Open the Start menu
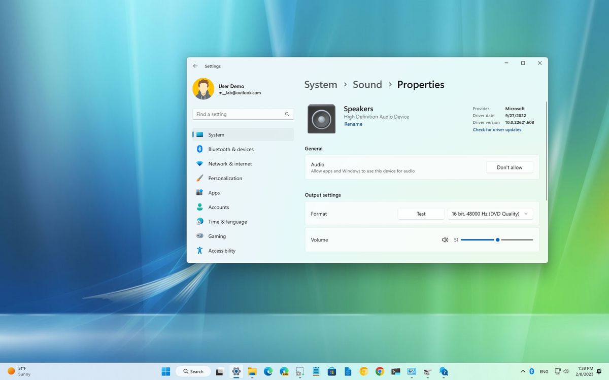Image resolution: width=609 pixels, height=380 pixels. 165,371
